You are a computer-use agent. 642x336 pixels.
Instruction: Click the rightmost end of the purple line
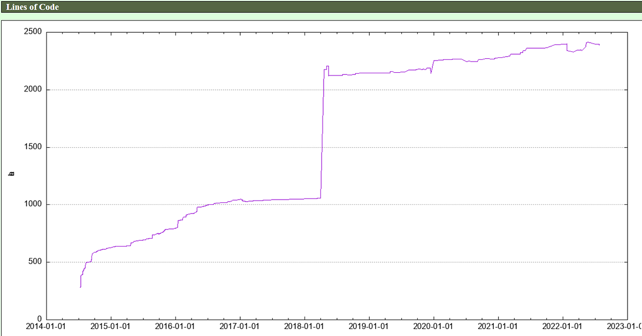pyautogui.click(x=599, y=44)
